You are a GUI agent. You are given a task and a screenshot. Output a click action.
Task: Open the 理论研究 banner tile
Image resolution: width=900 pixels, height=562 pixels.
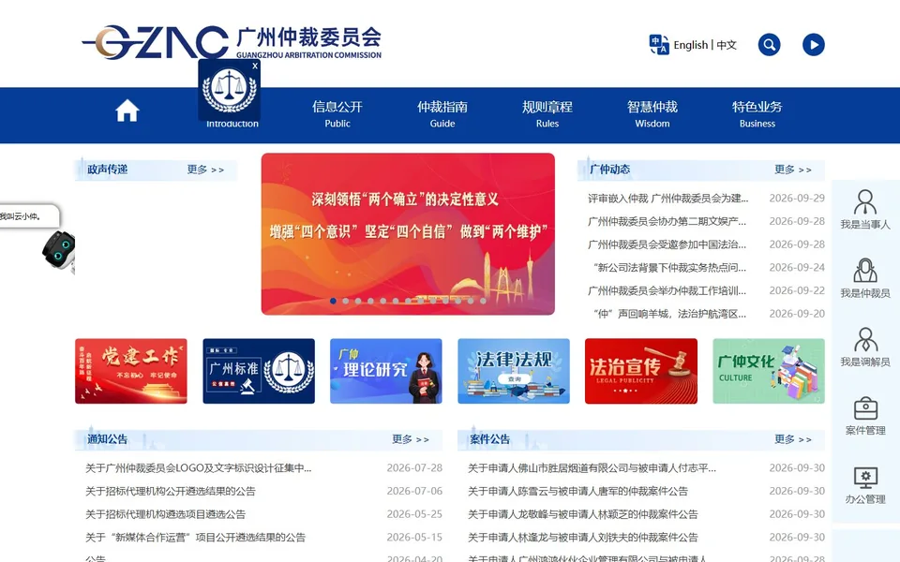click(x=386, y=371)
